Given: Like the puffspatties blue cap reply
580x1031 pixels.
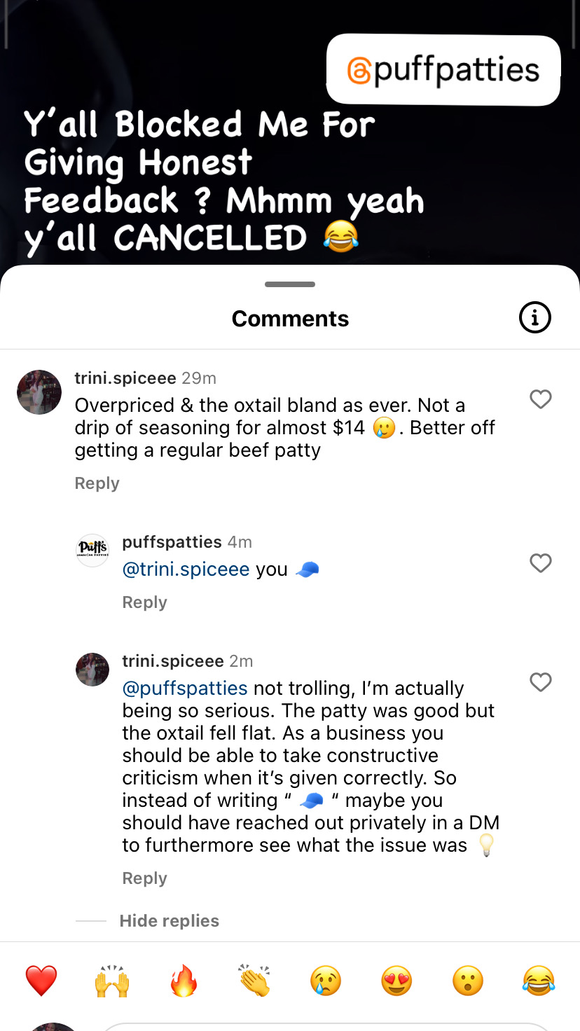Looking at the screenshot, I should (540, 563).
